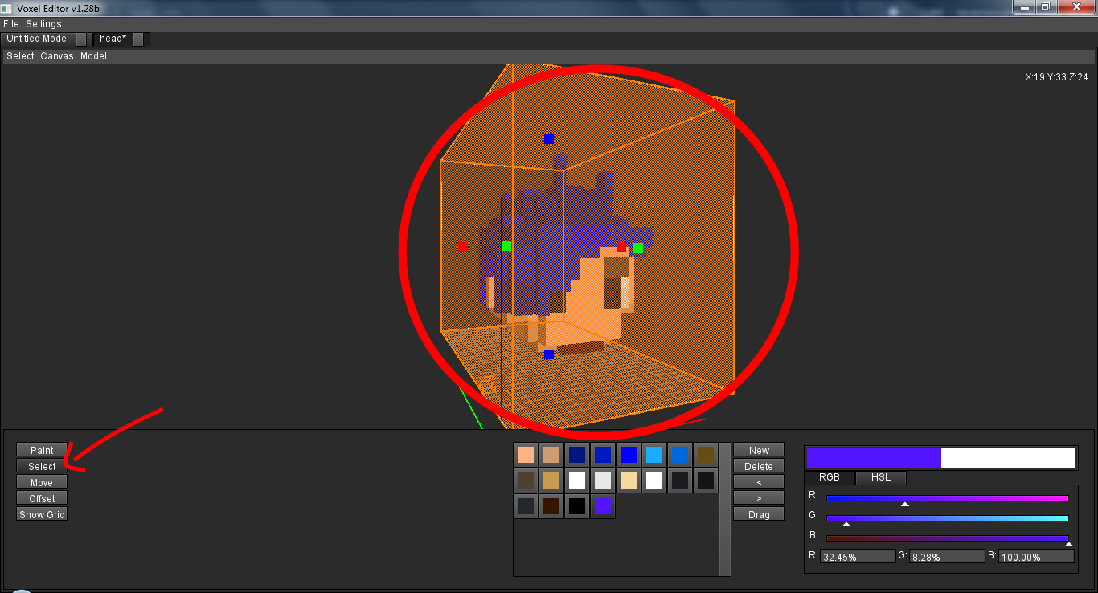Switch to the Untitled Model tab
Screen dimensions: 1098x593
point(38,39)
